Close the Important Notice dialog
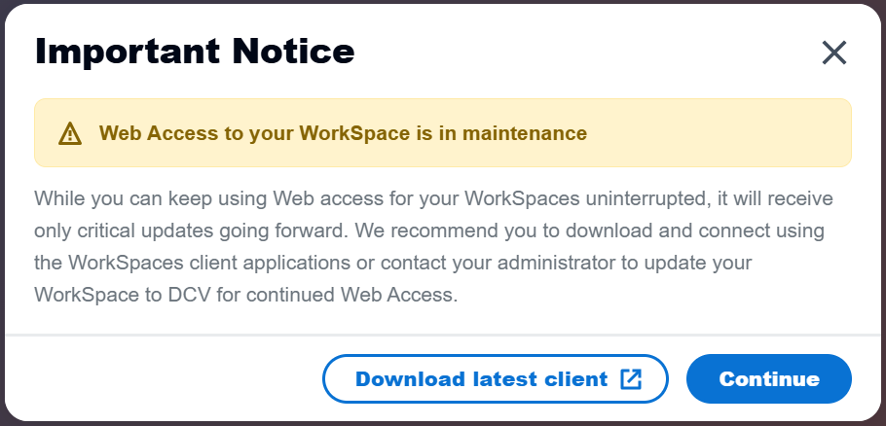Screen dimensions: 886x426 pyautogui.click(x=834, y=53)
